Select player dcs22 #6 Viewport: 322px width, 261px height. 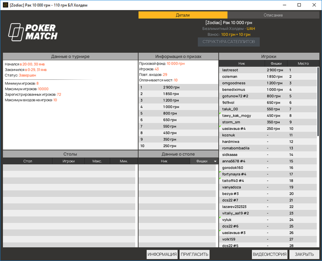[x=268, y=226]
